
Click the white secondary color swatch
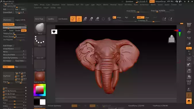42,102
